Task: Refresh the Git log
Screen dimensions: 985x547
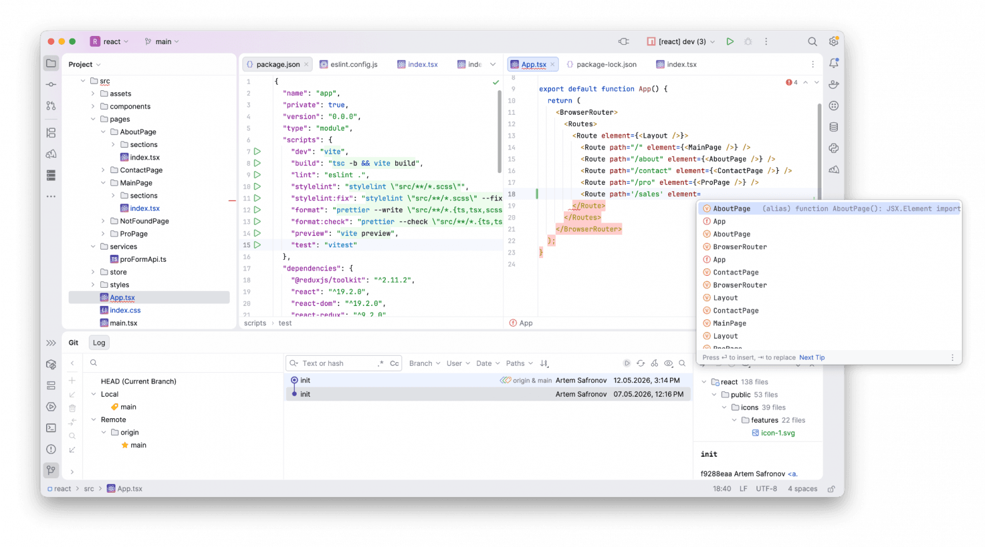Action: [x=641, y=363]
